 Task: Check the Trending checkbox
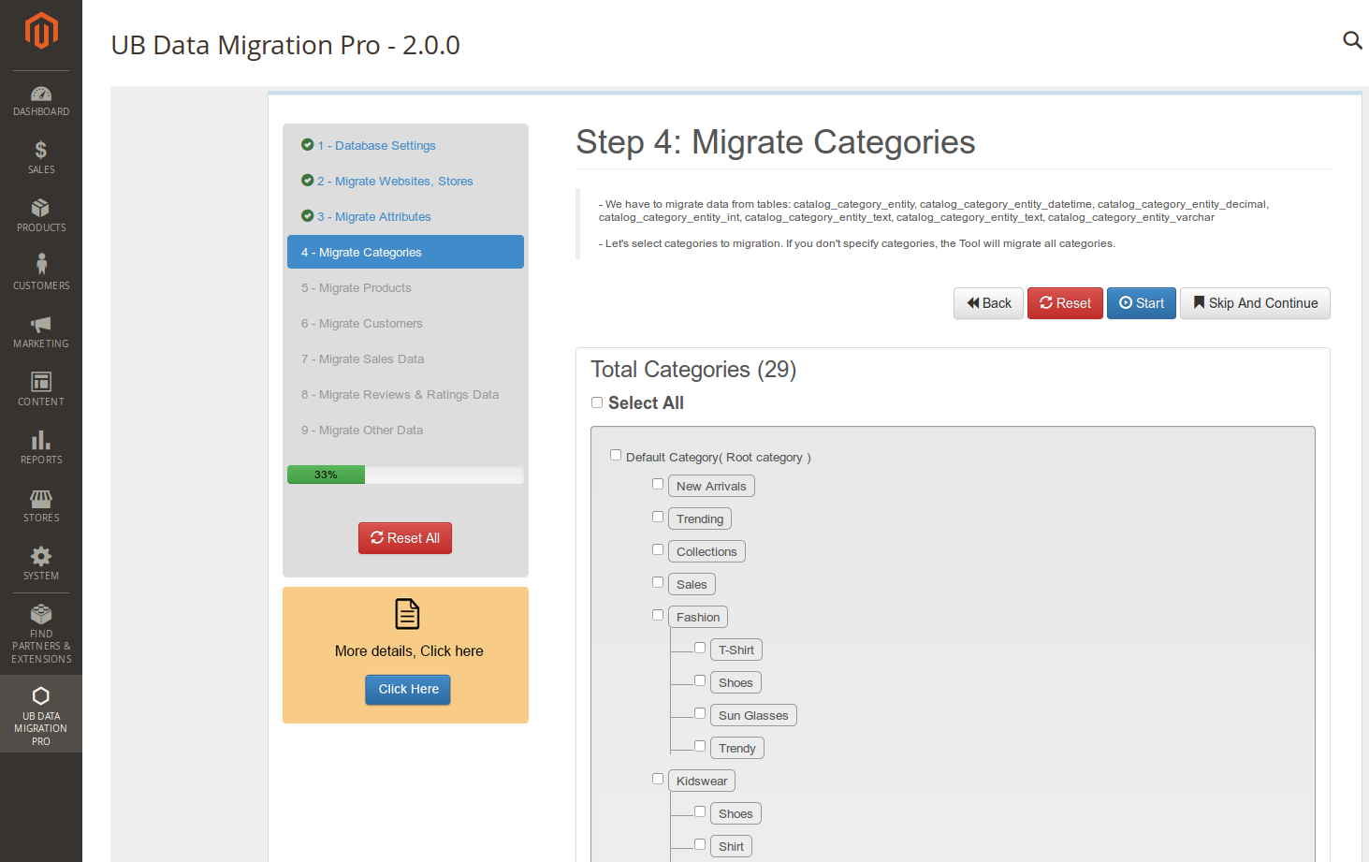click(658, 517)
